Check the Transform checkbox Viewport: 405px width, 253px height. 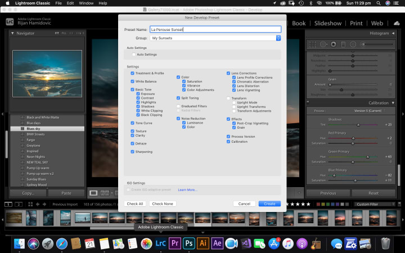228,98
